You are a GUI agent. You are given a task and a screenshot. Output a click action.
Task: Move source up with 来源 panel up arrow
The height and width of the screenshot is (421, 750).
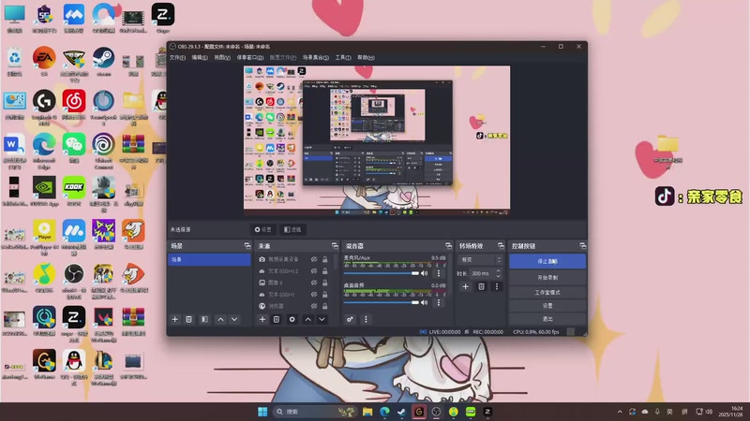(x=308, y=319)
